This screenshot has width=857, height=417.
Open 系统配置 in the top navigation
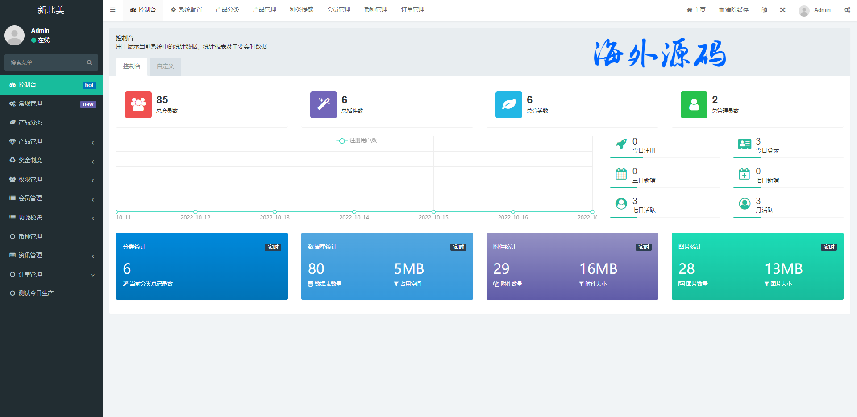coord(187,10)
